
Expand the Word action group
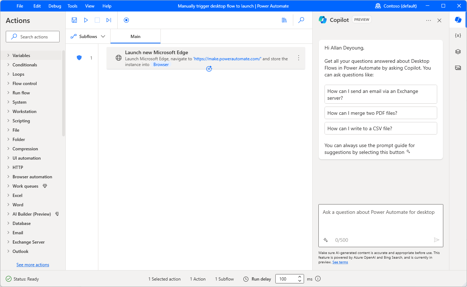tap(8, 204)
